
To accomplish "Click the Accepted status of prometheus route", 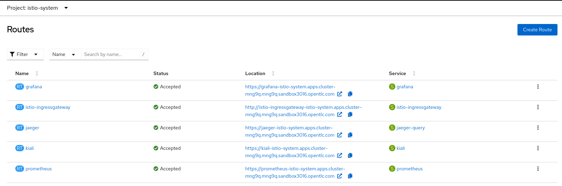I will pyautogui.click(x=167, y=169).
